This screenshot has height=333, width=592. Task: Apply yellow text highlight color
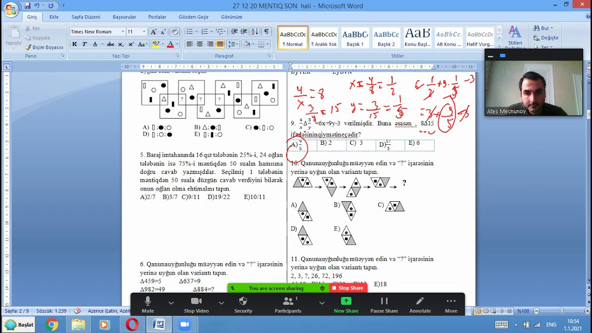[156, 44]
